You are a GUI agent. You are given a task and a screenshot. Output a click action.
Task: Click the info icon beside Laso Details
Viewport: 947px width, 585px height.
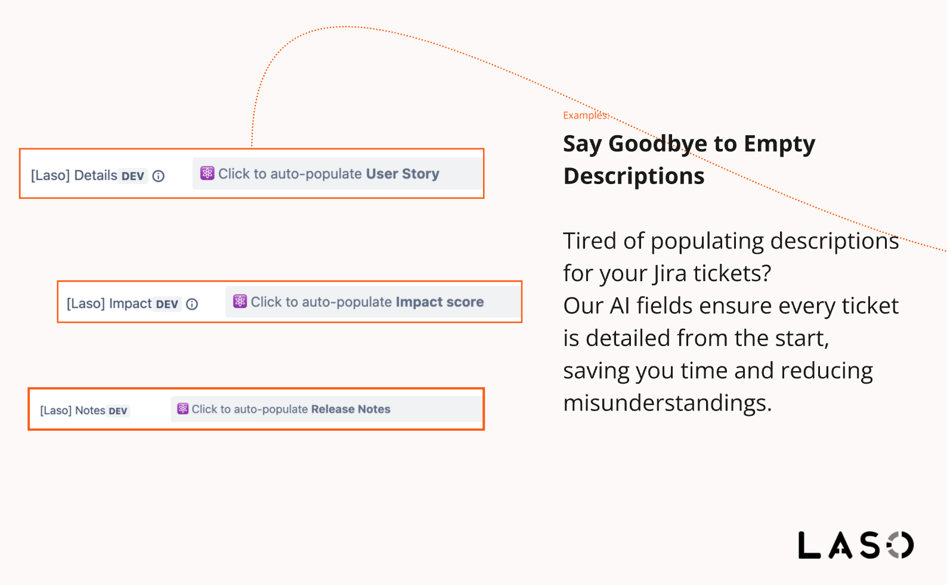(x=158, y=176)
